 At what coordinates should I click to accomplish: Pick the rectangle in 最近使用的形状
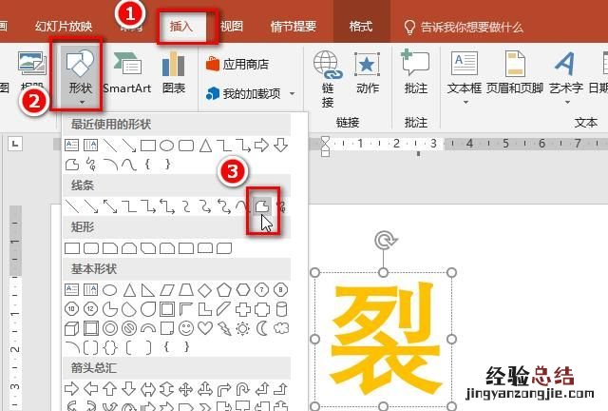148,146
